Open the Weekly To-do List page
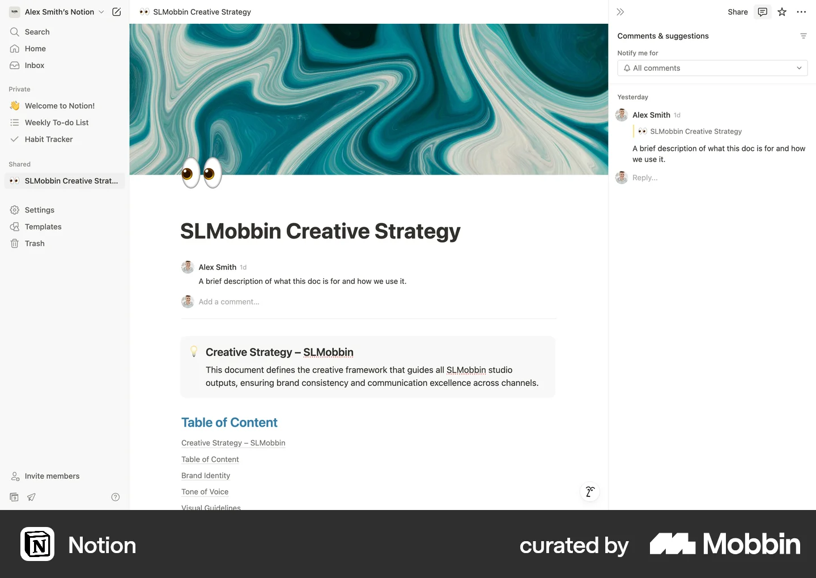 (65, 122)
